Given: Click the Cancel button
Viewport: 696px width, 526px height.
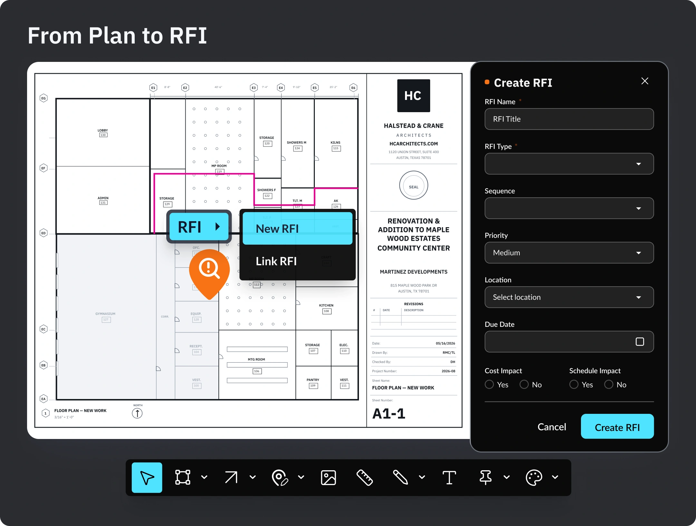Looking at the screenshot, I should [x=552, y=427].
